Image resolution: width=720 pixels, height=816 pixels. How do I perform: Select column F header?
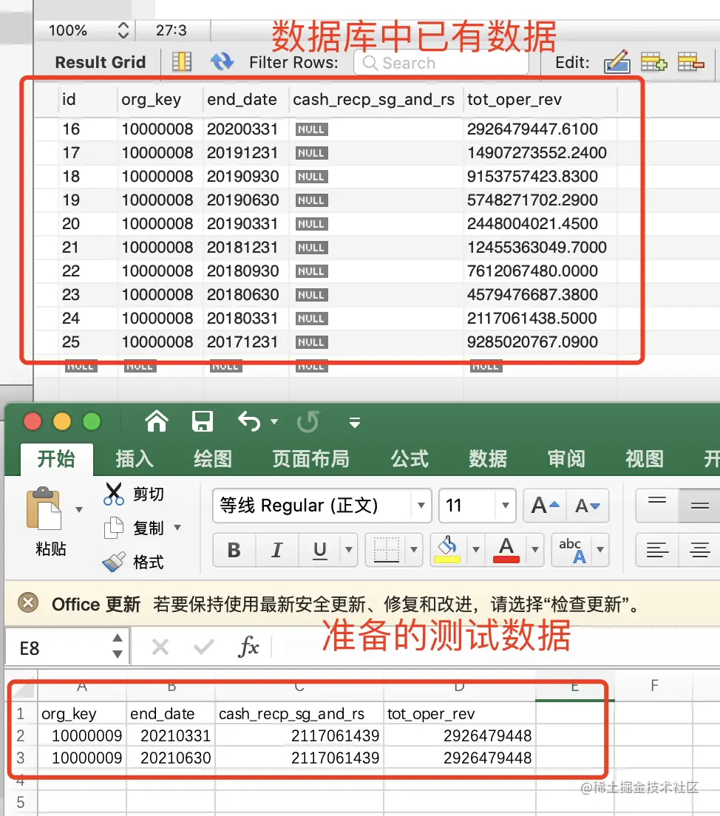point(654,685)
